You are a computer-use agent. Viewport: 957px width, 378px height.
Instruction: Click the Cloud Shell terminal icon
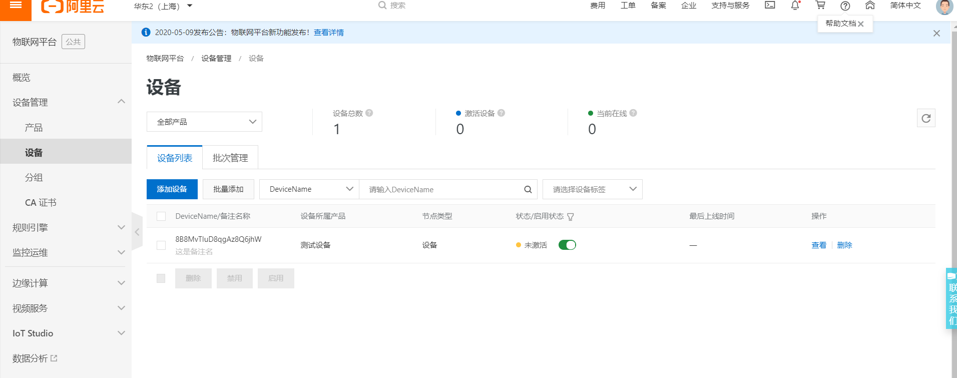(x=770, y=6)
